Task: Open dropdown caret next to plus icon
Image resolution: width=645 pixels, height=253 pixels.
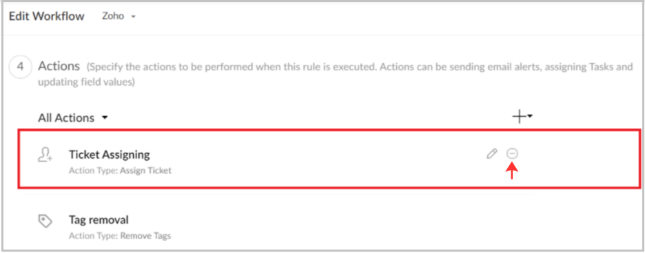Action: (x=530, y=116)
